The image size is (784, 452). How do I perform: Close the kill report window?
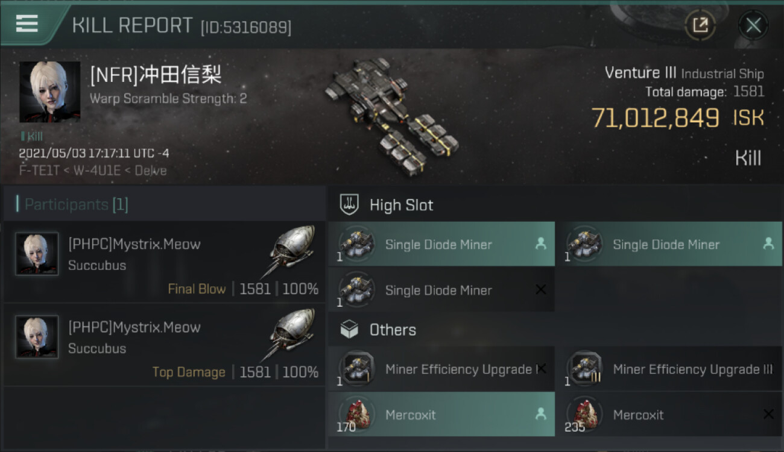pos(753,25)
